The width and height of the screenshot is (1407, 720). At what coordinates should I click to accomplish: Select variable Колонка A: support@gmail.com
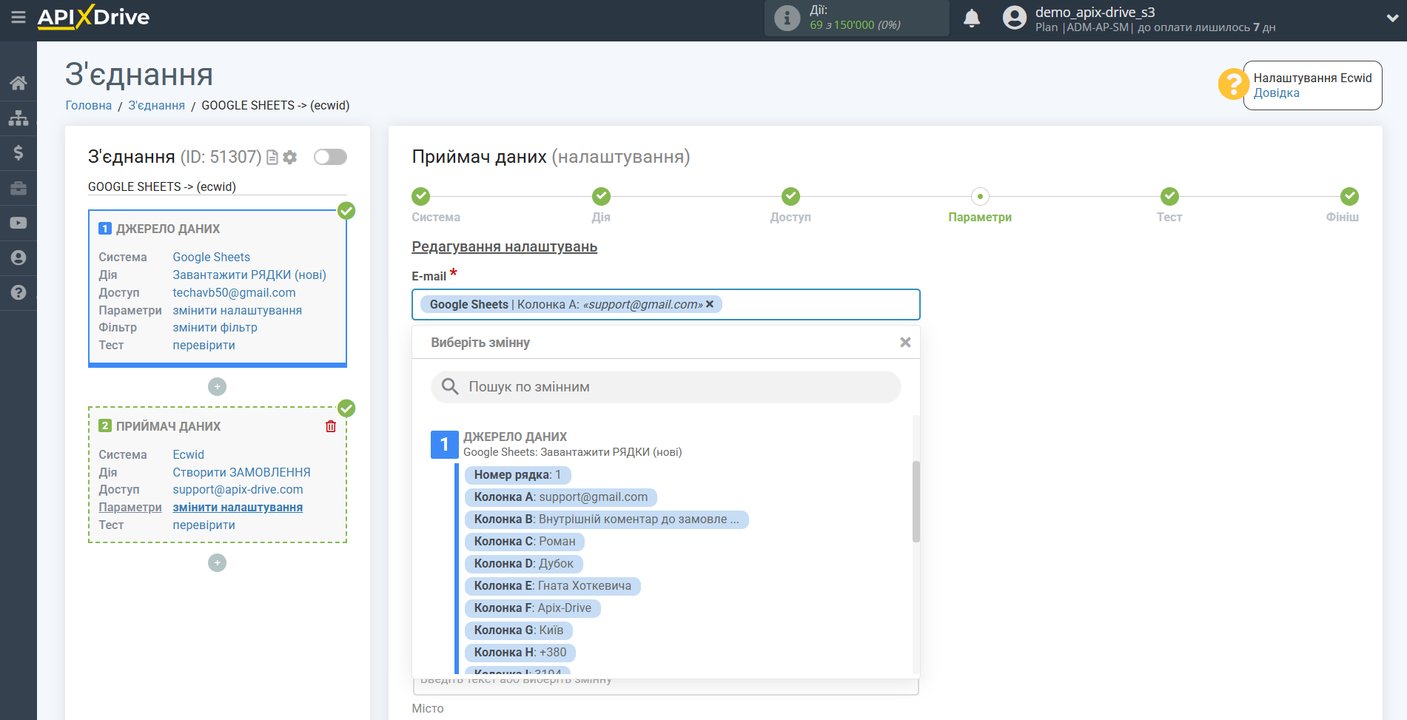click(x=561, y=497)
